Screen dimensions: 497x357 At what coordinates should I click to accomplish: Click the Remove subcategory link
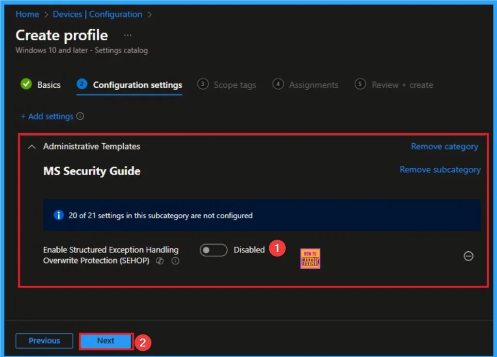click(440, 169)
